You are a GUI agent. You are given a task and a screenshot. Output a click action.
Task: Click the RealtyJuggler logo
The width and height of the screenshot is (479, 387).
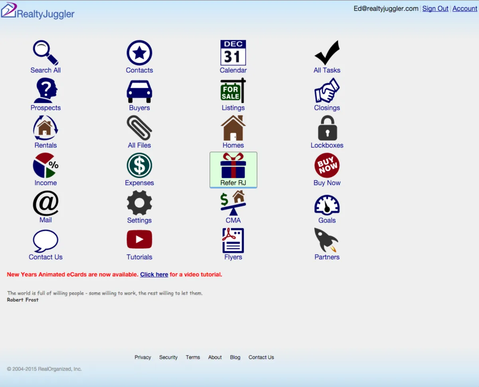pyautogui.click(x=38, y=11)
